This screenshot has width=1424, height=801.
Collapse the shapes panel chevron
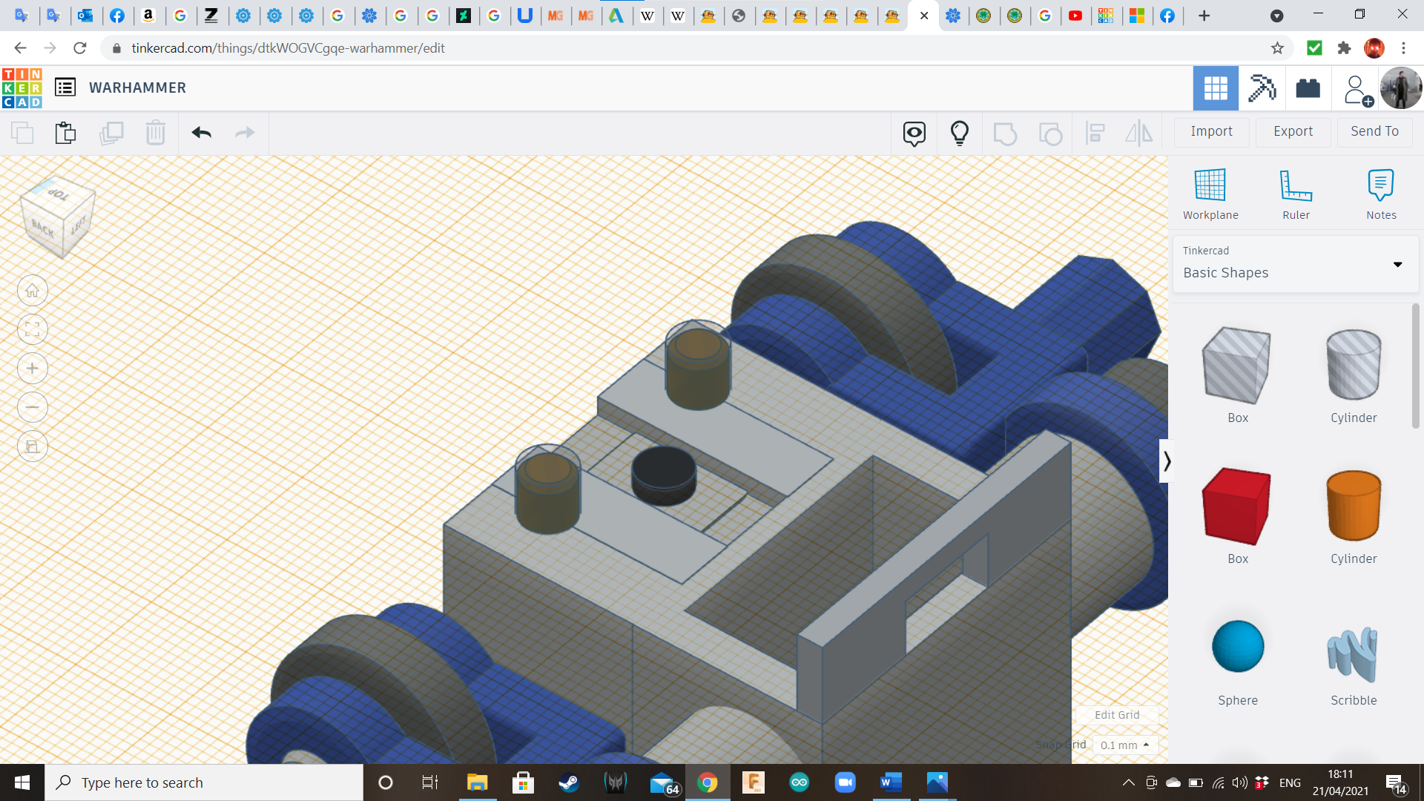[1167, 461]
